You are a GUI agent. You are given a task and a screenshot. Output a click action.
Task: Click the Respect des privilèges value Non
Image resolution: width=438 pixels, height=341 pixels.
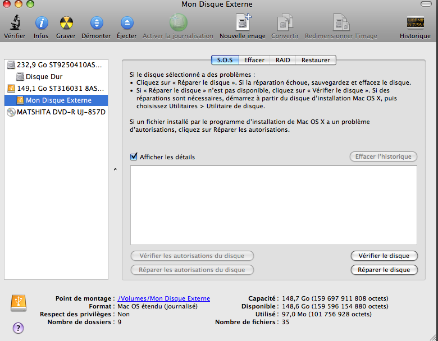click(124, 314)
